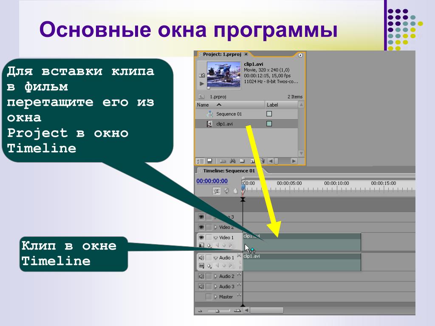
Task: Select clip1.avi in the Project list
Action: click(x=246, y=124)
